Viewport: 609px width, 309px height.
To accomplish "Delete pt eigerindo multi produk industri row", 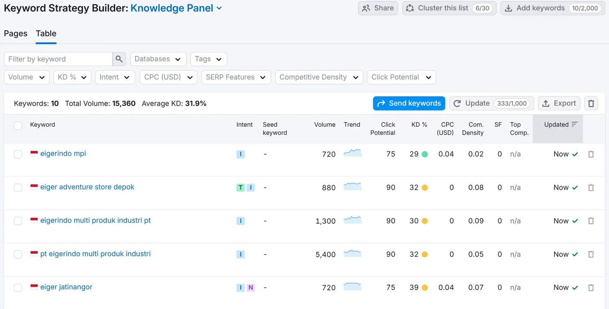I will click(591, 255).
